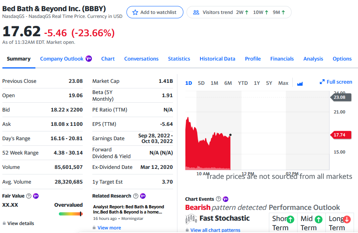Open the Options tab
The width and height of the screenshot is (358, 233).
pyautogui.click(x=342, y=59)
